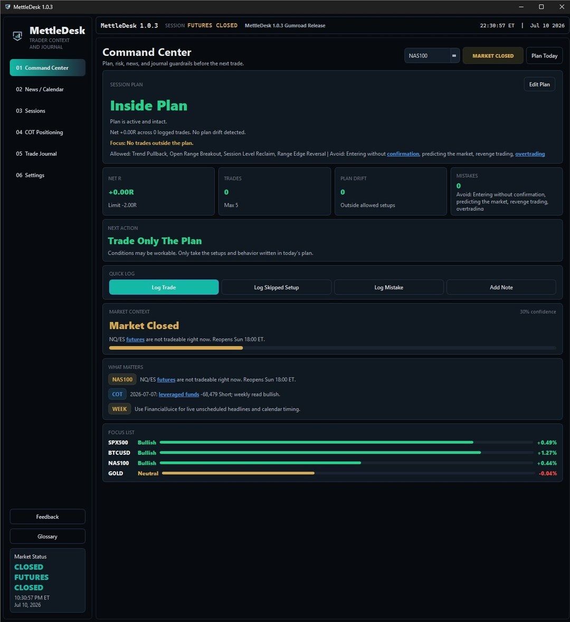The height and width of the screenshot is (622, 570).
Task: Click the Log Trade button
Action: [164, 287]
